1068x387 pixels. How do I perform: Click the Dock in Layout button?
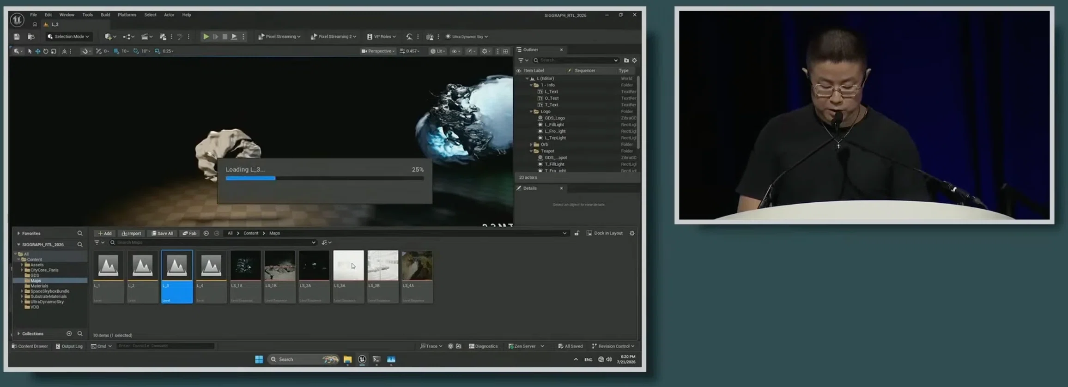click(604, 233)
